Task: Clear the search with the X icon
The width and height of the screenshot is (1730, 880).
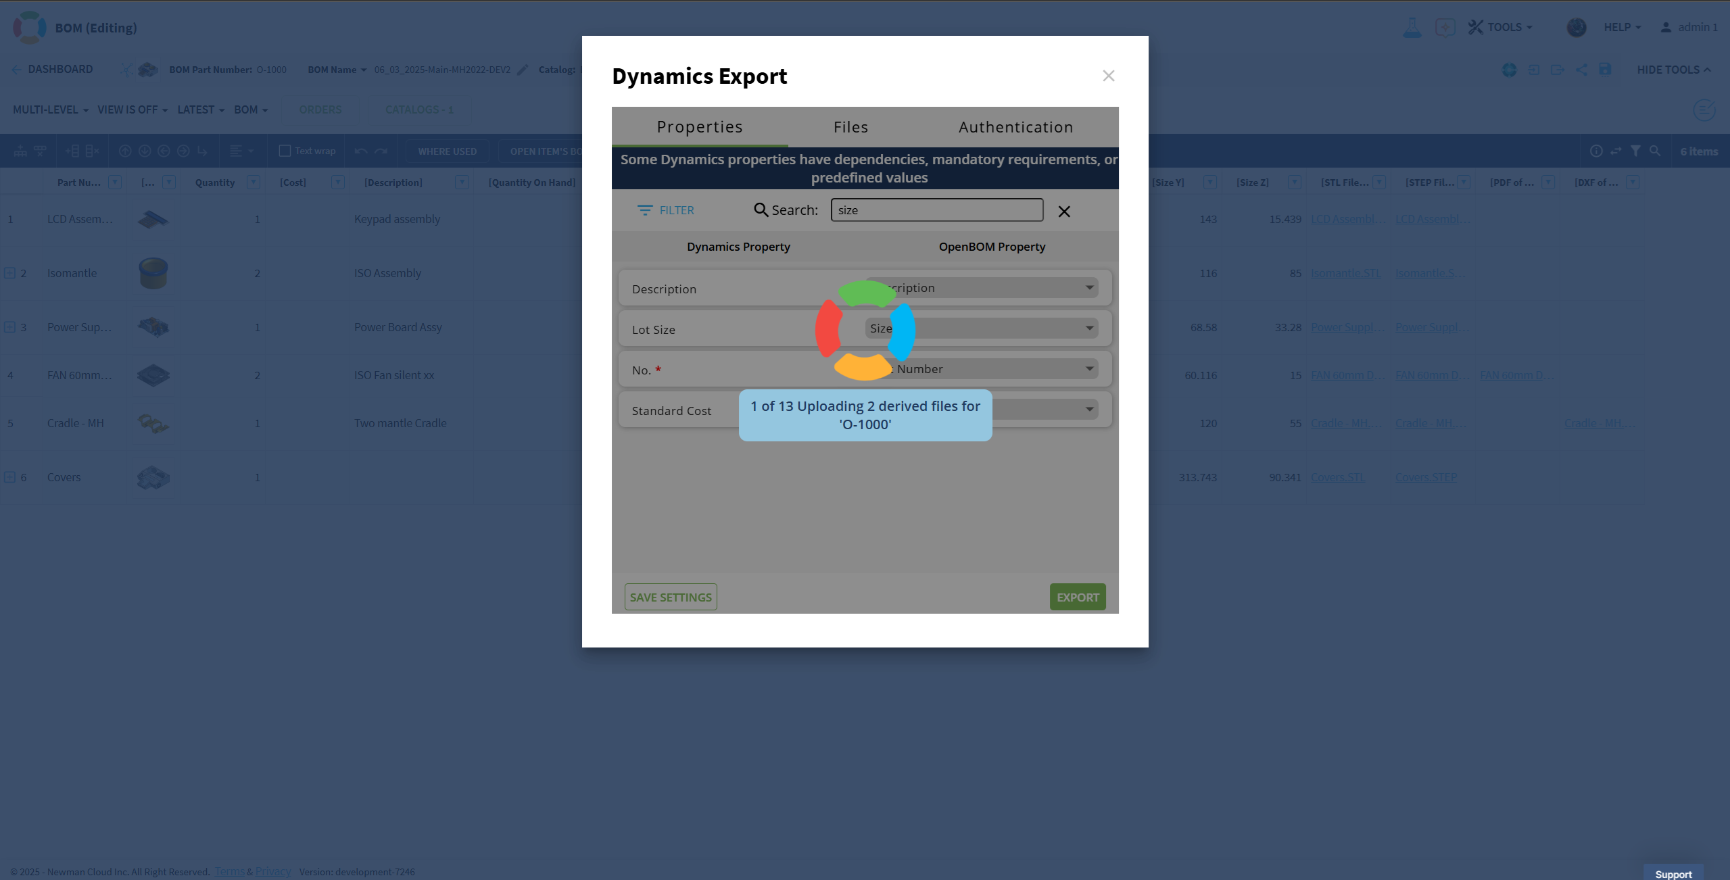Action: 1063,212
